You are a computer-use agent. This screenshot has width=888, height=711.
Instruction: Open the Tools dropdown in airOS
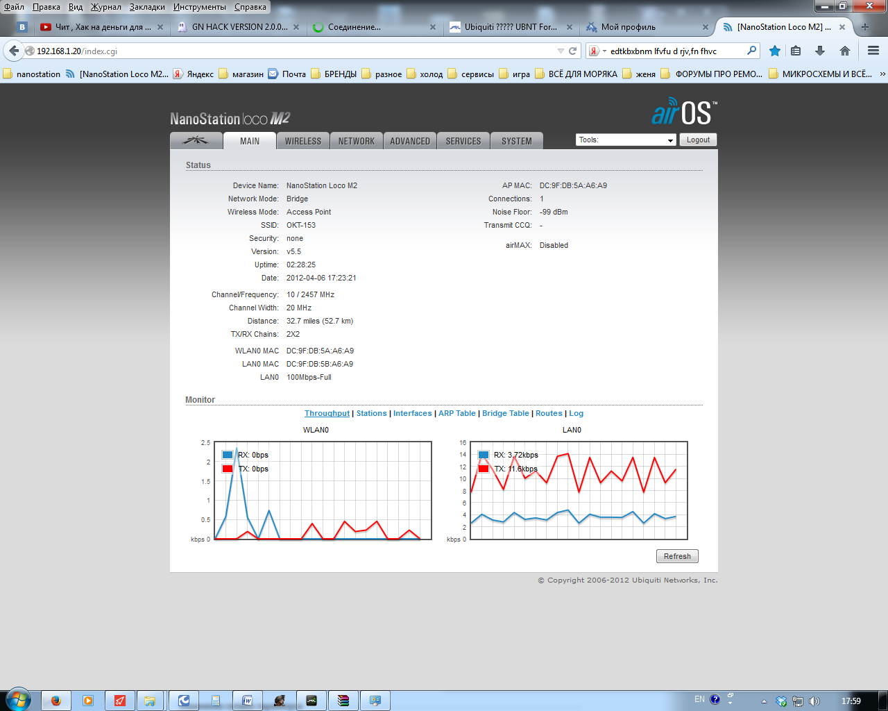(625, 140)
